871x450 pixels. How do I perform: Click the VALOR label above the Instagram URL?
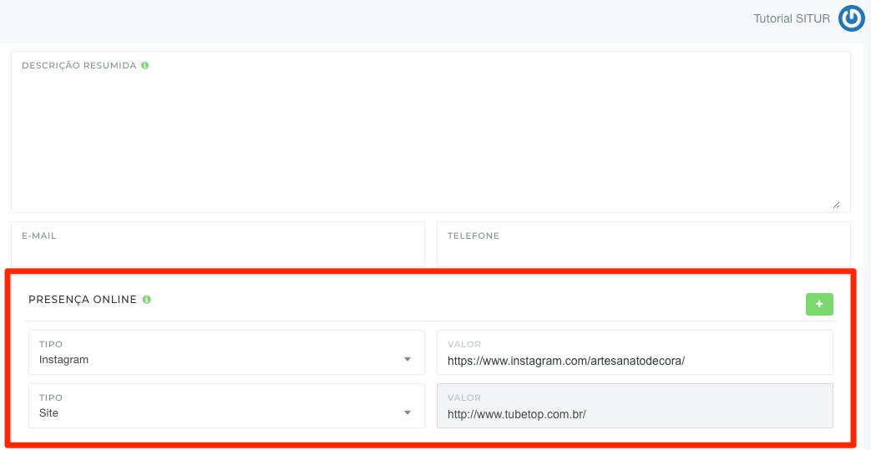click(x=463, y=344)
